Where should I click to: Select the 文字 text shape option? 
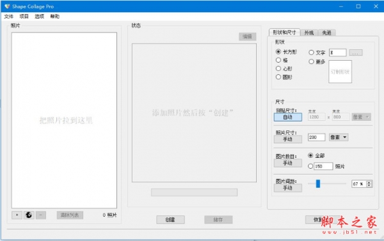point(311,52)
